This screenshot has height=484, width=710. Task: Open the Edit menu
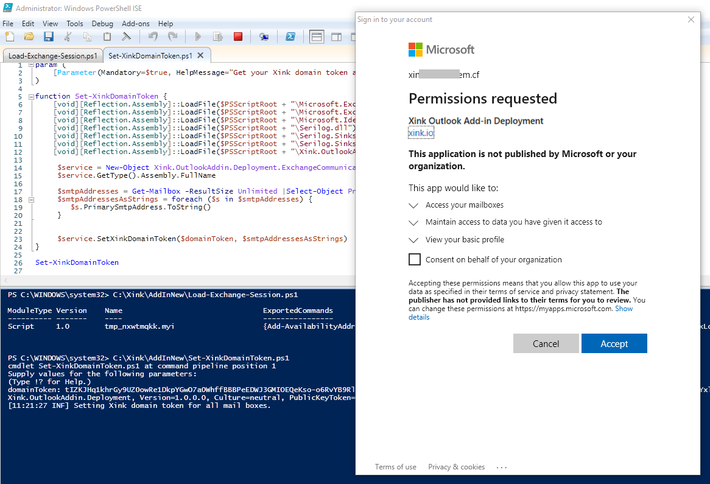pos(28,24)
